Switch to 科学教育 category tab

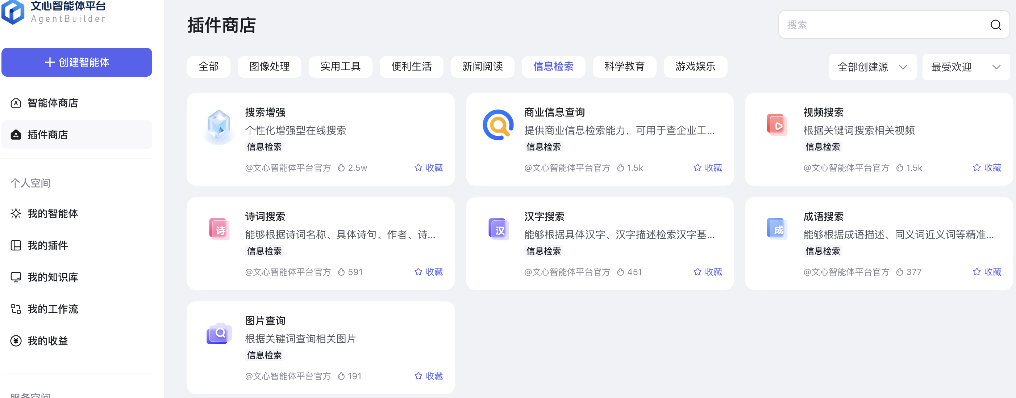point(624,67)
